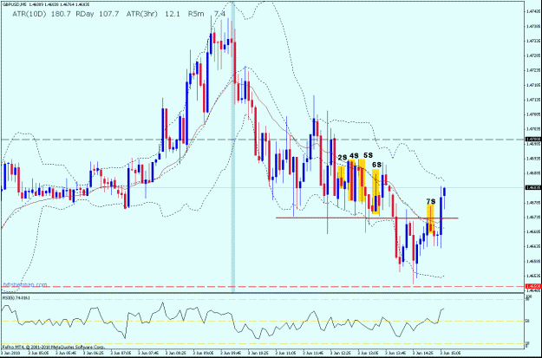Select the grey dashed horizontal level line
This screenshot has width=542, height=358.
[263, 140]
